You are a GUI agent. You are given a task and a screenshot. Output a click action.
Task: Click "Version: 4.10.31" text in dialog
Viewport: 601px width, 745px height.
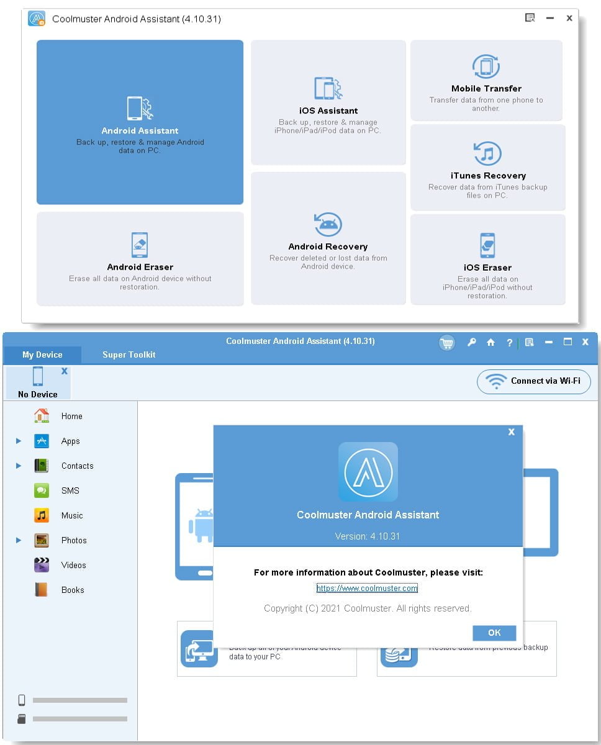click(x=368, y=536)
